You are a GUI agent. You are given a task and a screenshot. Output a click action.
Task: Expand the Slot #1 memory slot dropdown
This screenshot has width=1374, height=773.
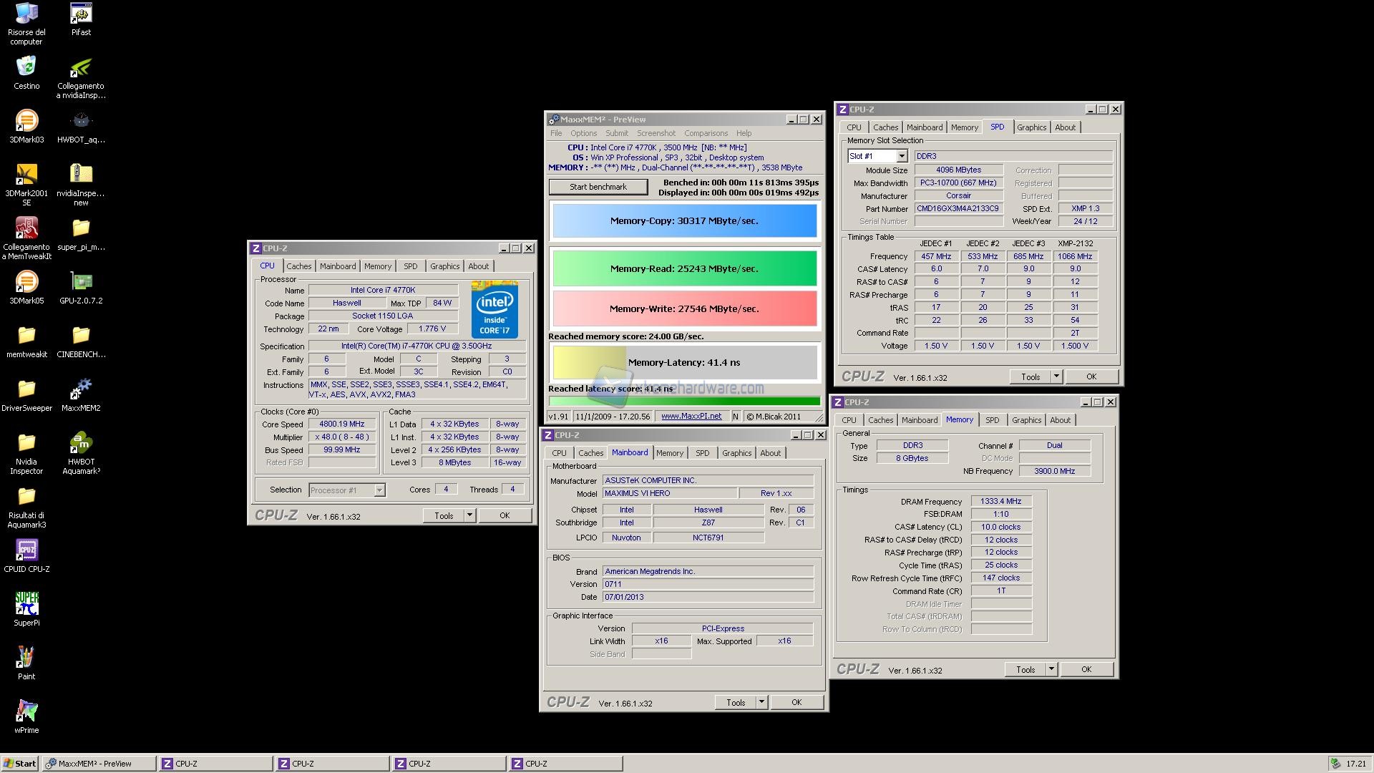(902, 156)
